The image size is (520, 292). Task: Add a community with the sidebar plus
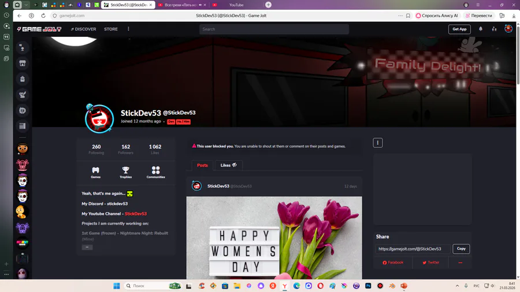point(6,264)
